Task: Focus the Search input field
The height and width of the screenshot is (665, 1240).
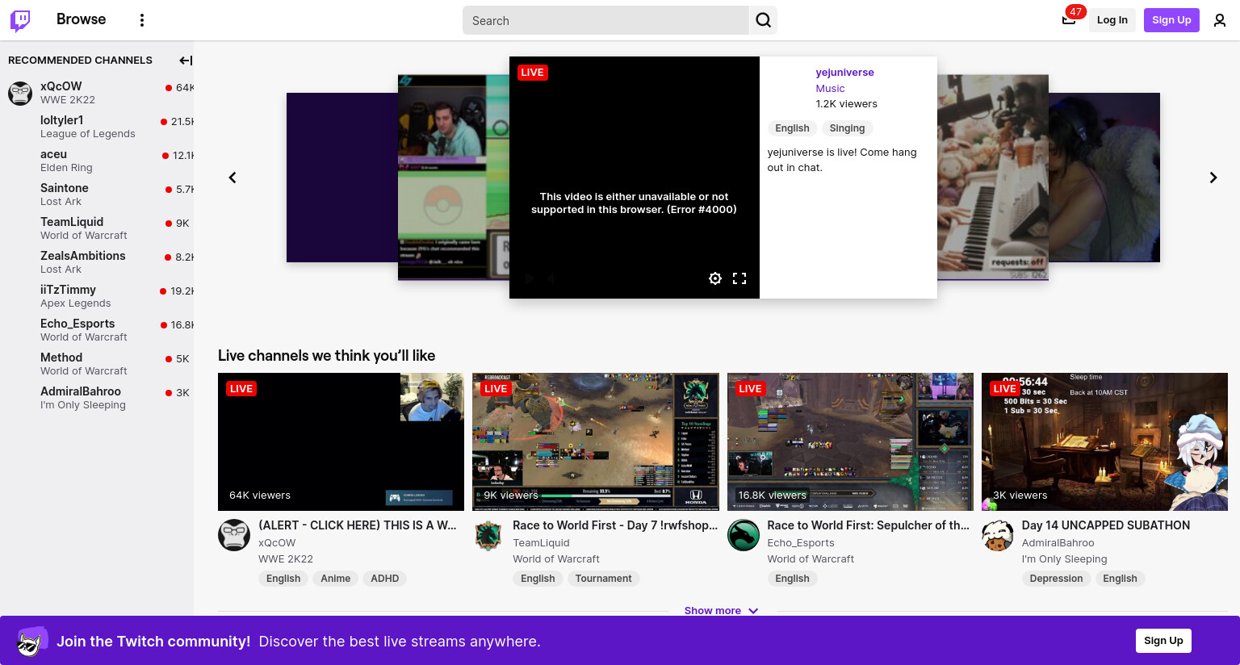Action: pos(605,20)
